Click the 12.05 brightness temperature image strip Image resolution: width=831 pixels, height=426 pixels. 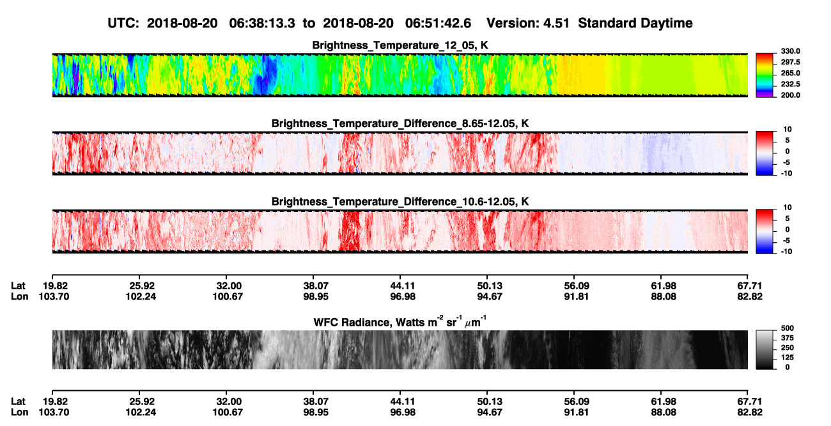pos(400,75)
